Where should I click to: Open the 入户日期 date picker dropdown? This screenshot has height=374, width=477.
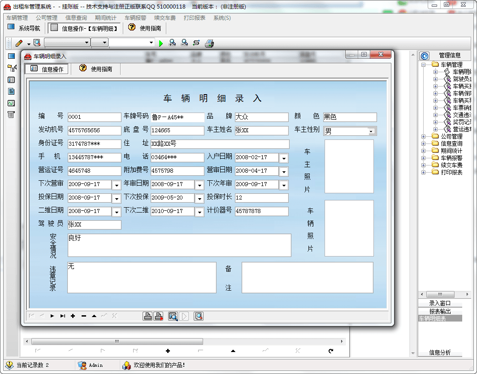pos(284,158)
